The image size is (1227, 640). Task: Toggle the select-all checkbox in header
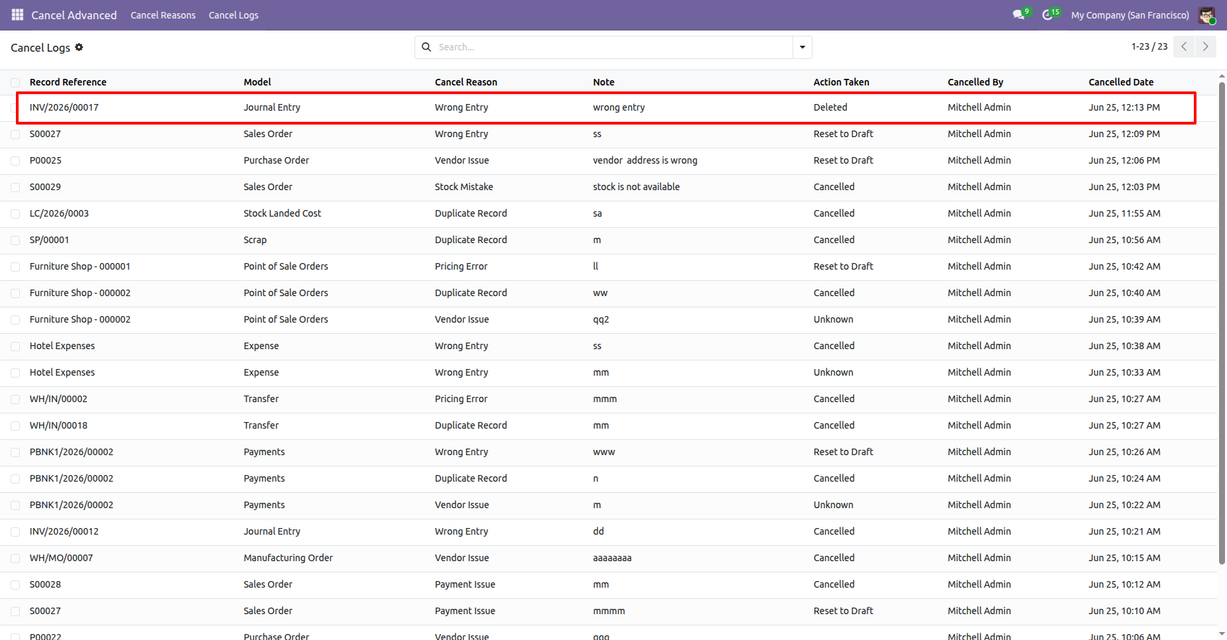point(15,82)
